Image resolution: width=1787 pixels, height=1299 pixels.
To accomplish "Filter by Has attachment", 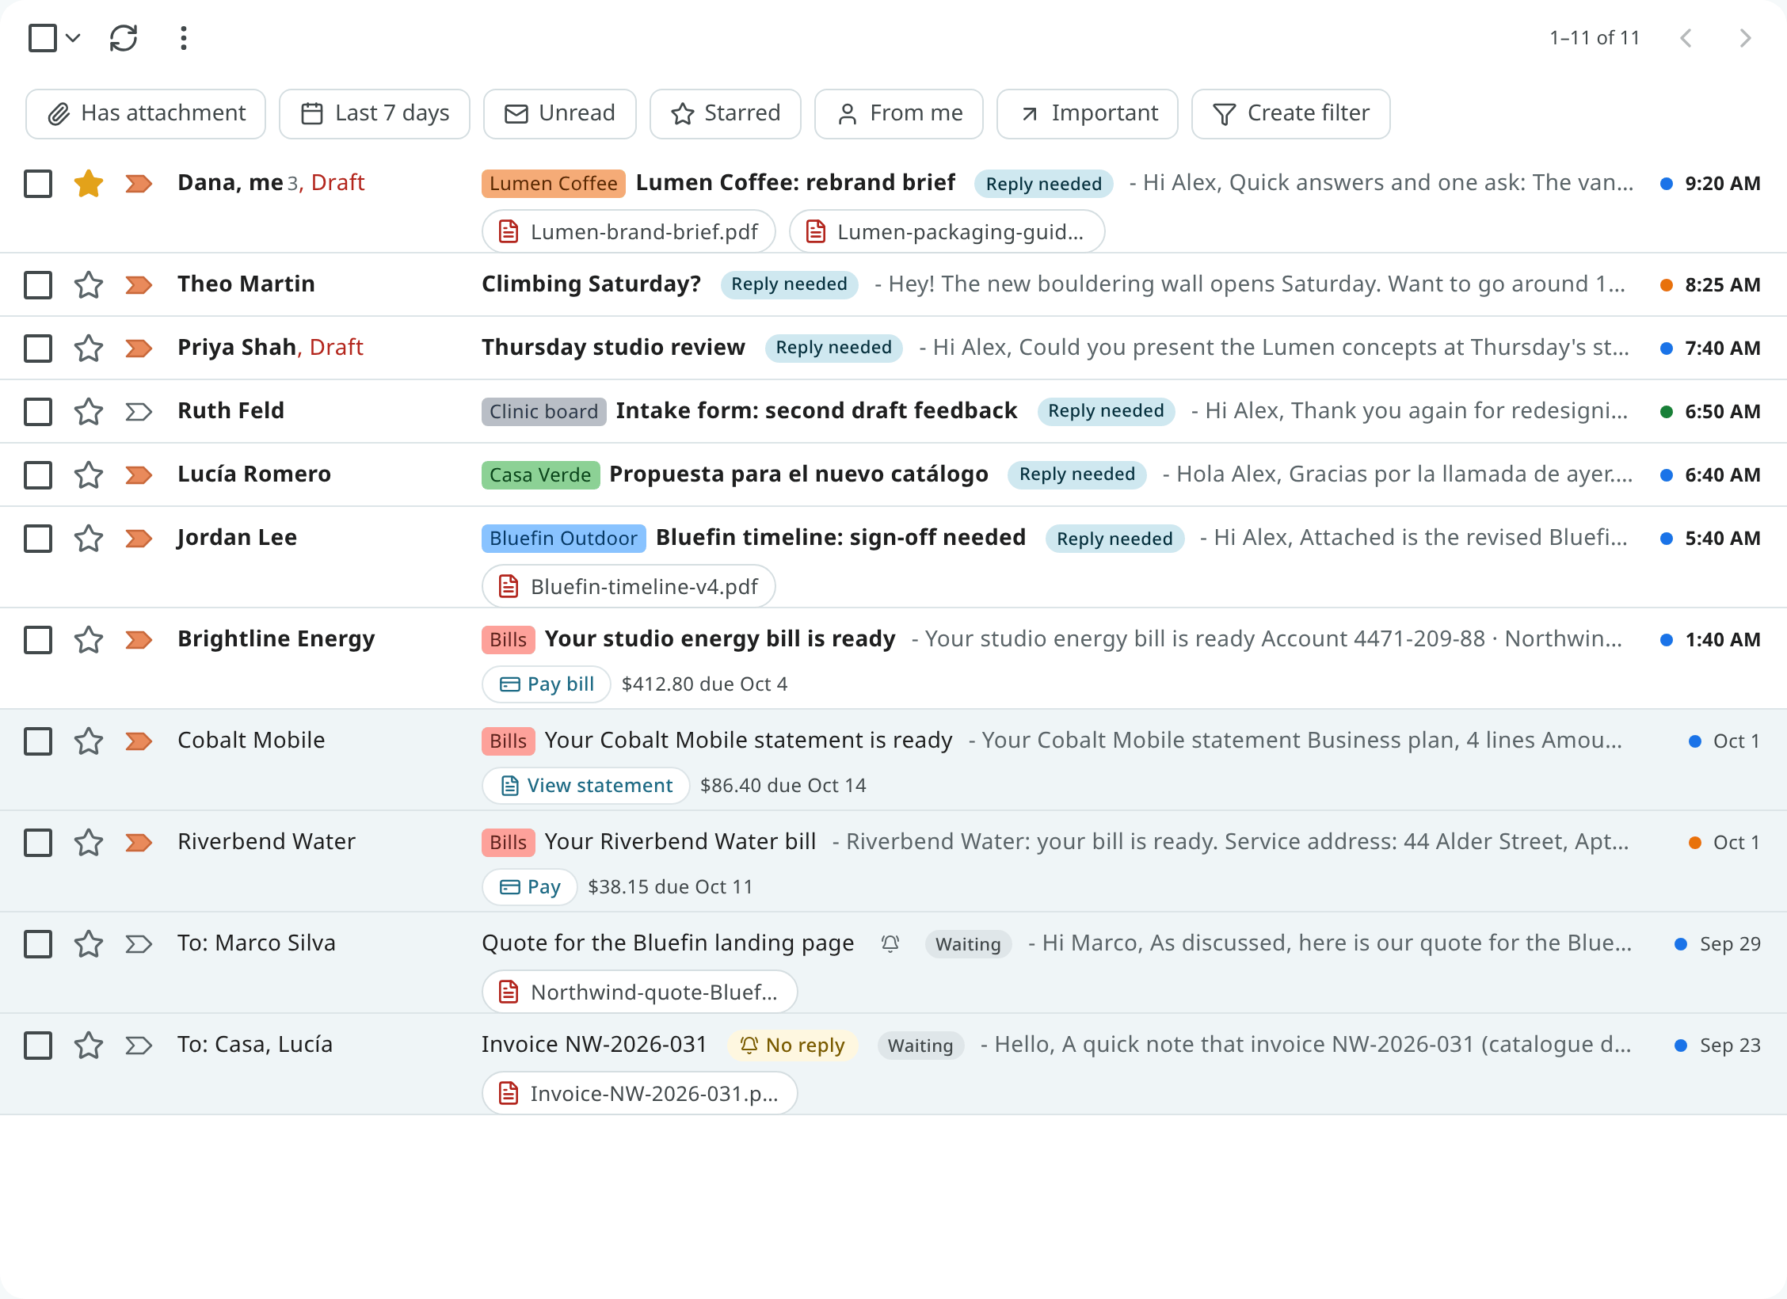I will pos(146,113).
